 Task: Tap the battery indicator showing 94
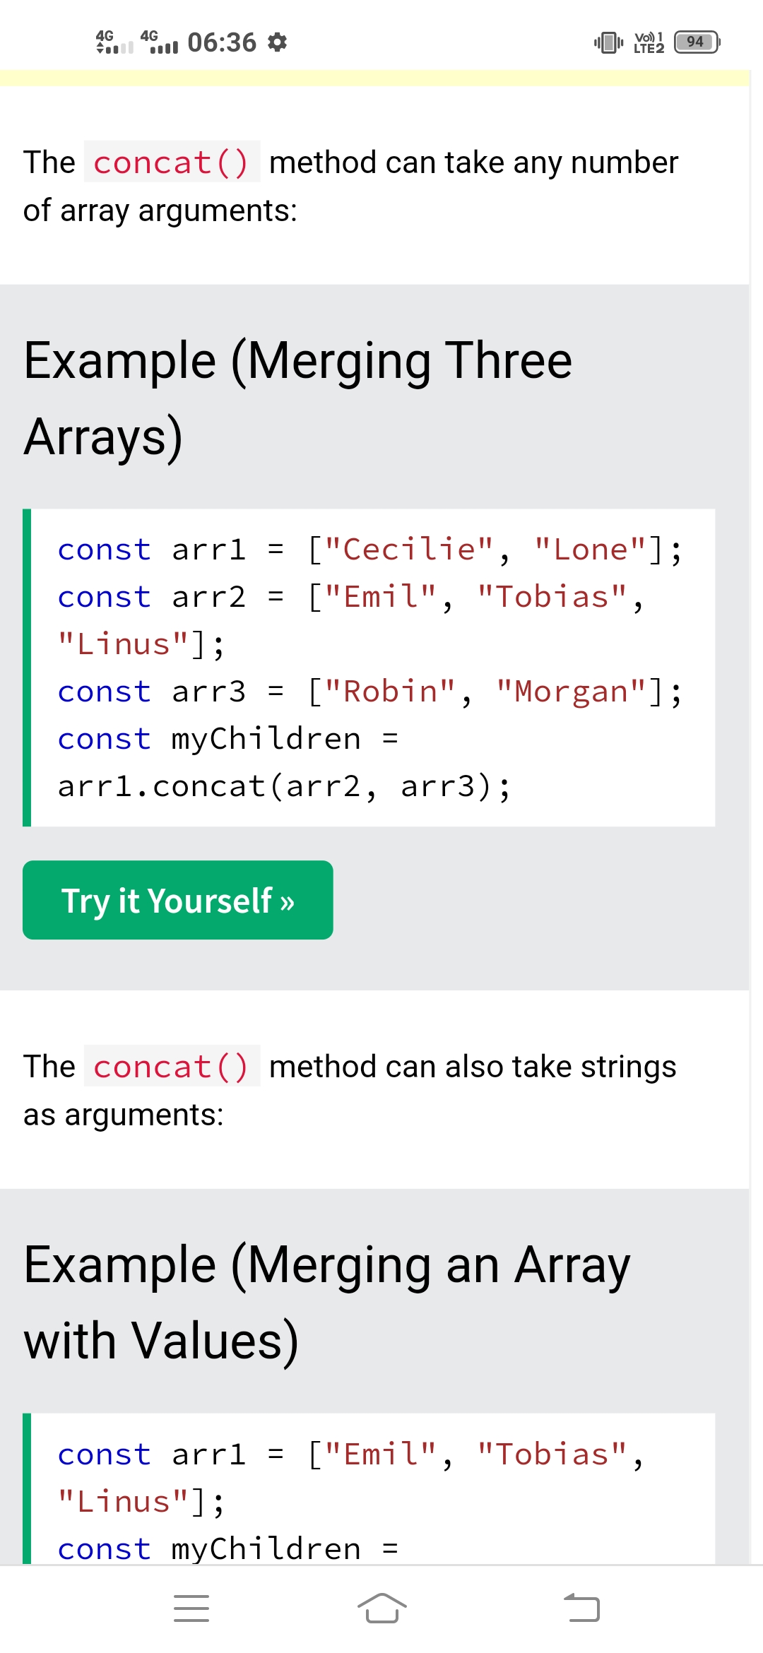697,42
